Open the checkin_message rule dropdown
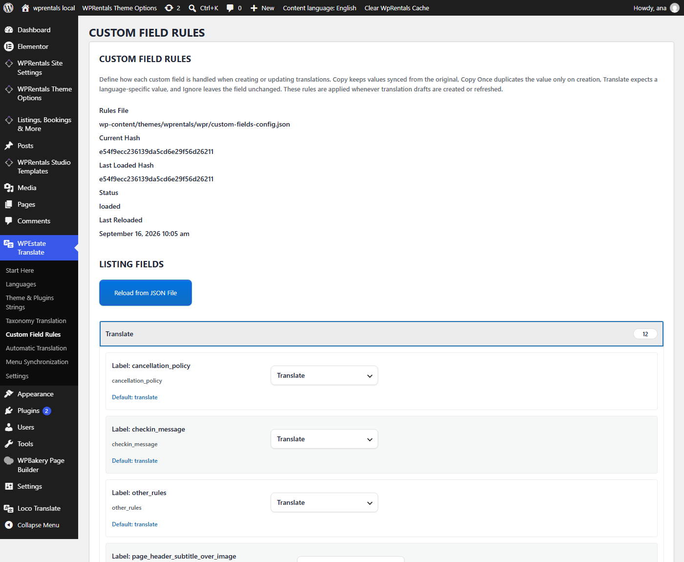 tap(324, 439)
